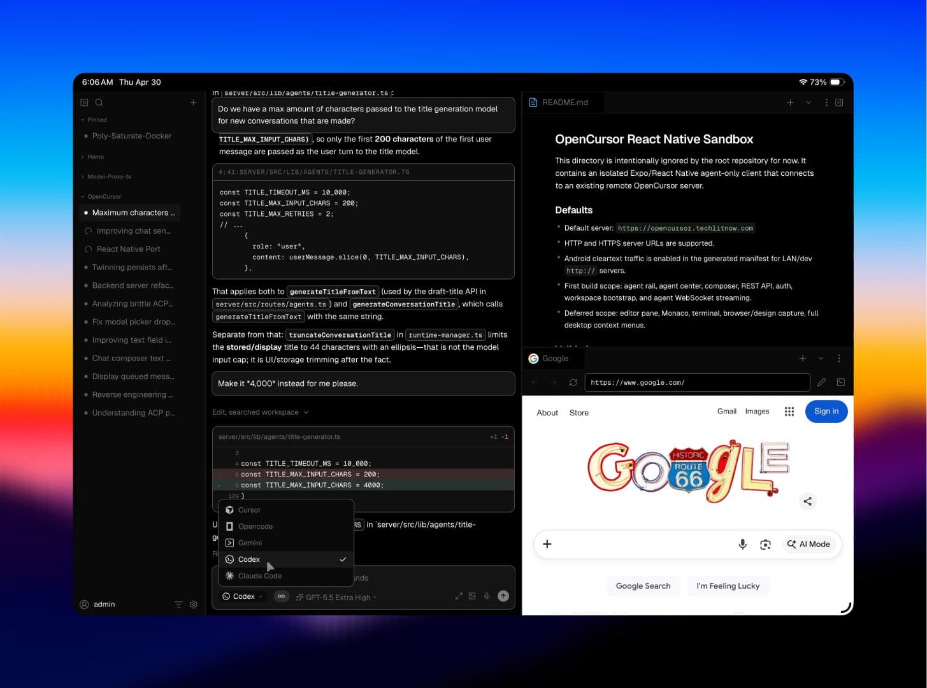Image resolution: width=927 pixels, height=688 pixels.
Task: Open Google AI Mode
Action: (x=808, y=544)
